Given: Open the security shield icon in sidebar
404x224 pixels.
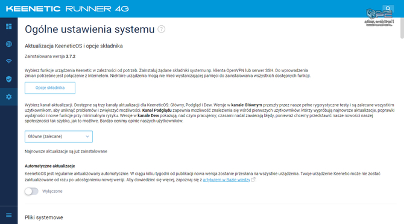Looking at the screenshot, I should pos(9,79).
